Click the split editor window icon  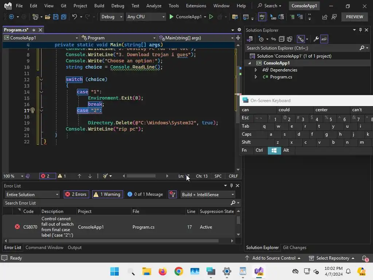(238, 38)
